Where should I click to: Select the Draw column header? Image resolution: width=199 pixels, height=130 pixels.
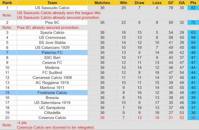pyautogui.click(x=140, y=3)
